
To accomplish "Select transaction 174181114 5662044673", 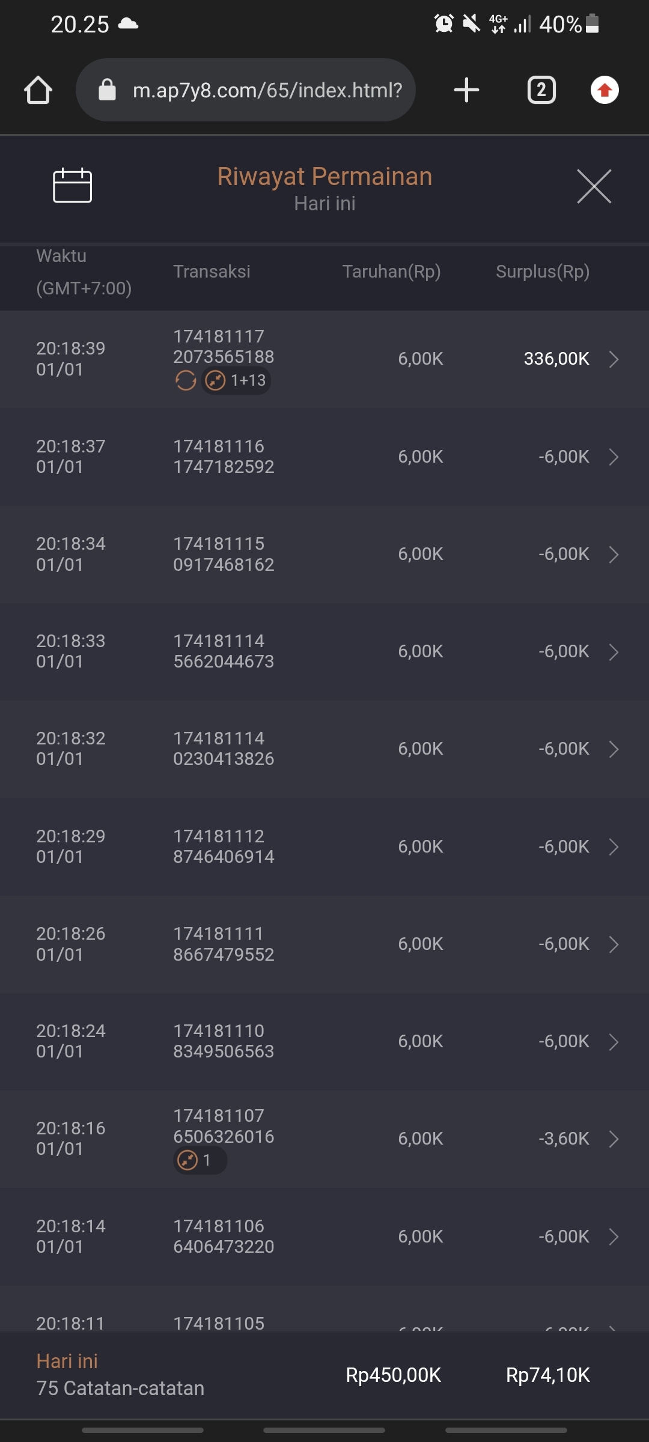I will [224, 651].
